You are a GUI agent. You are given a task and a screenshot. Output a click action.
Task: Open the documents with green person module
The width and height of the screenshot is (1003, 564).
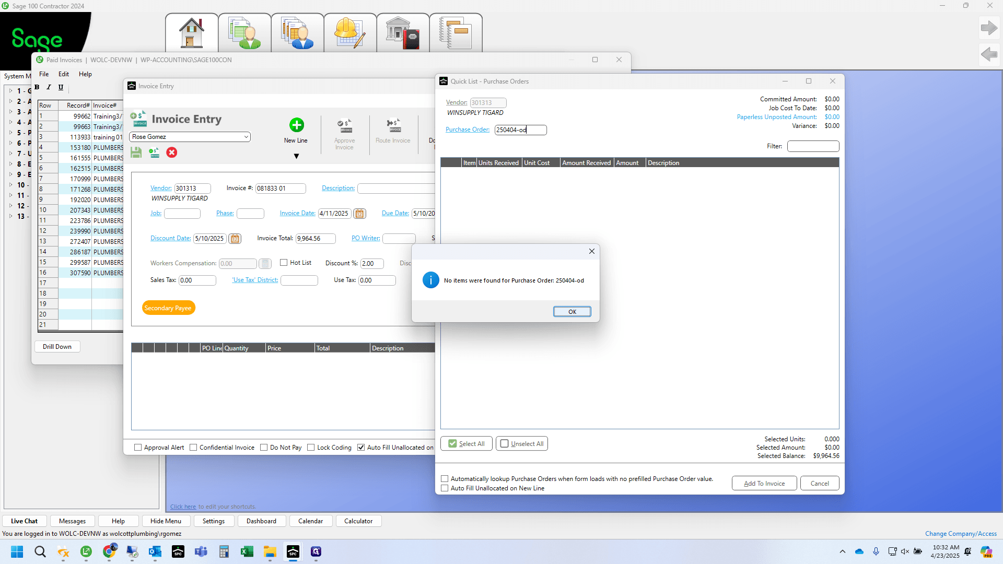pos(244,32)
